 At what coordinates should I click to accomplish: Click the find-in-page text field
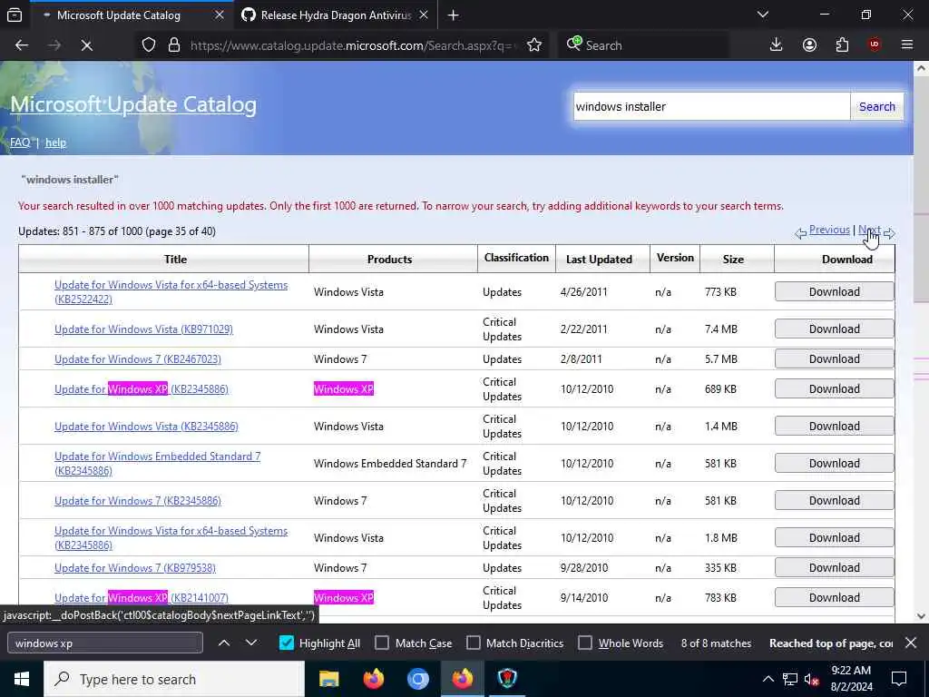[x=105, y=643]
